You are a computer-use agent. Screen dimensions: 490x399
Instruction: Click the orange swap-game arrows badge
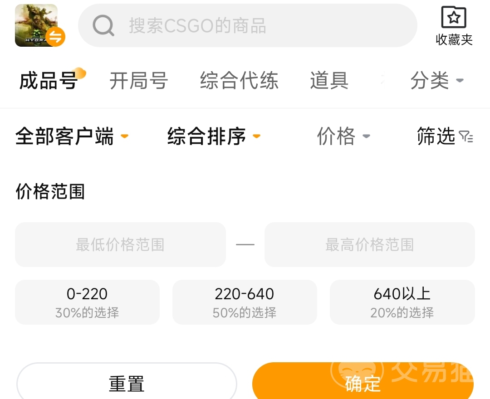(x=56, y=37)
